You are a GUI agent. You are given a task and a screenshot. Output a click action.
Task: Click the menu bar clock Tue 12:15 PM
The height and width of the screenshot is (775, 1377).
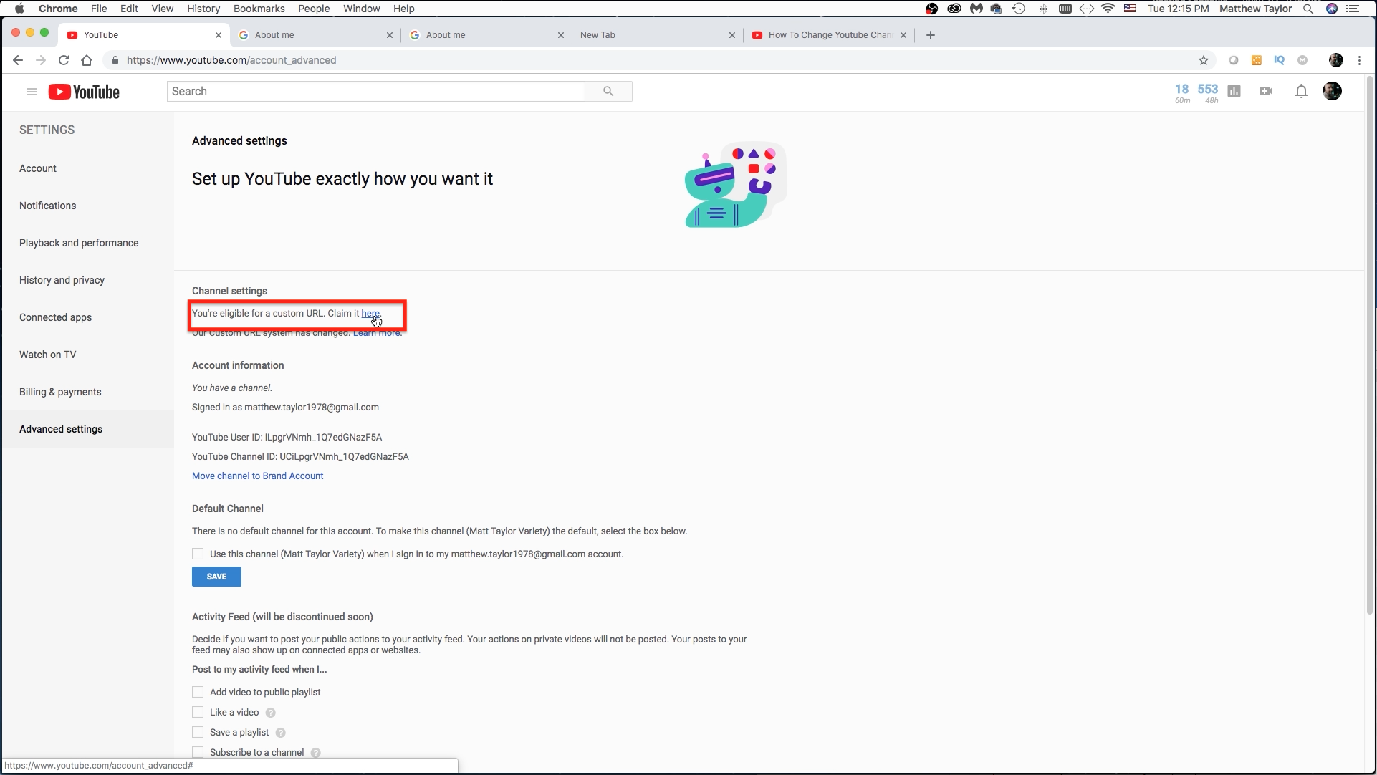1178,9
